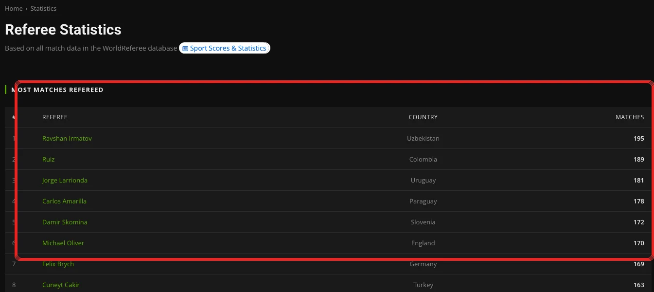Open Damir Skomina's referee page
Viewport: 654px width, 292px height.
pos(65,222)
